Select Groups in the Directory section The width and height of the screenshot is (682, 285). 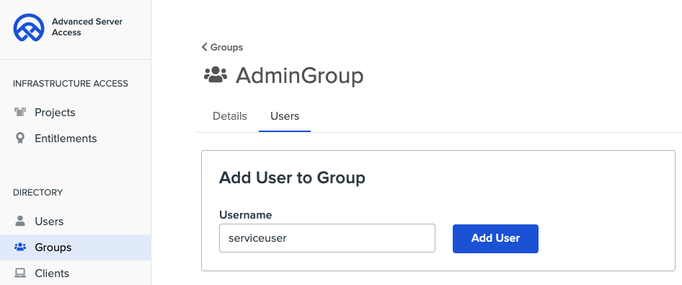(x=75, y=247)
